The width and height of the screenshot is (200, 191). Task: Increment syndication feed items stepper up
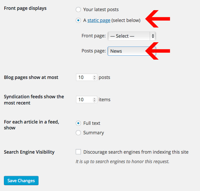coord(95,98)
